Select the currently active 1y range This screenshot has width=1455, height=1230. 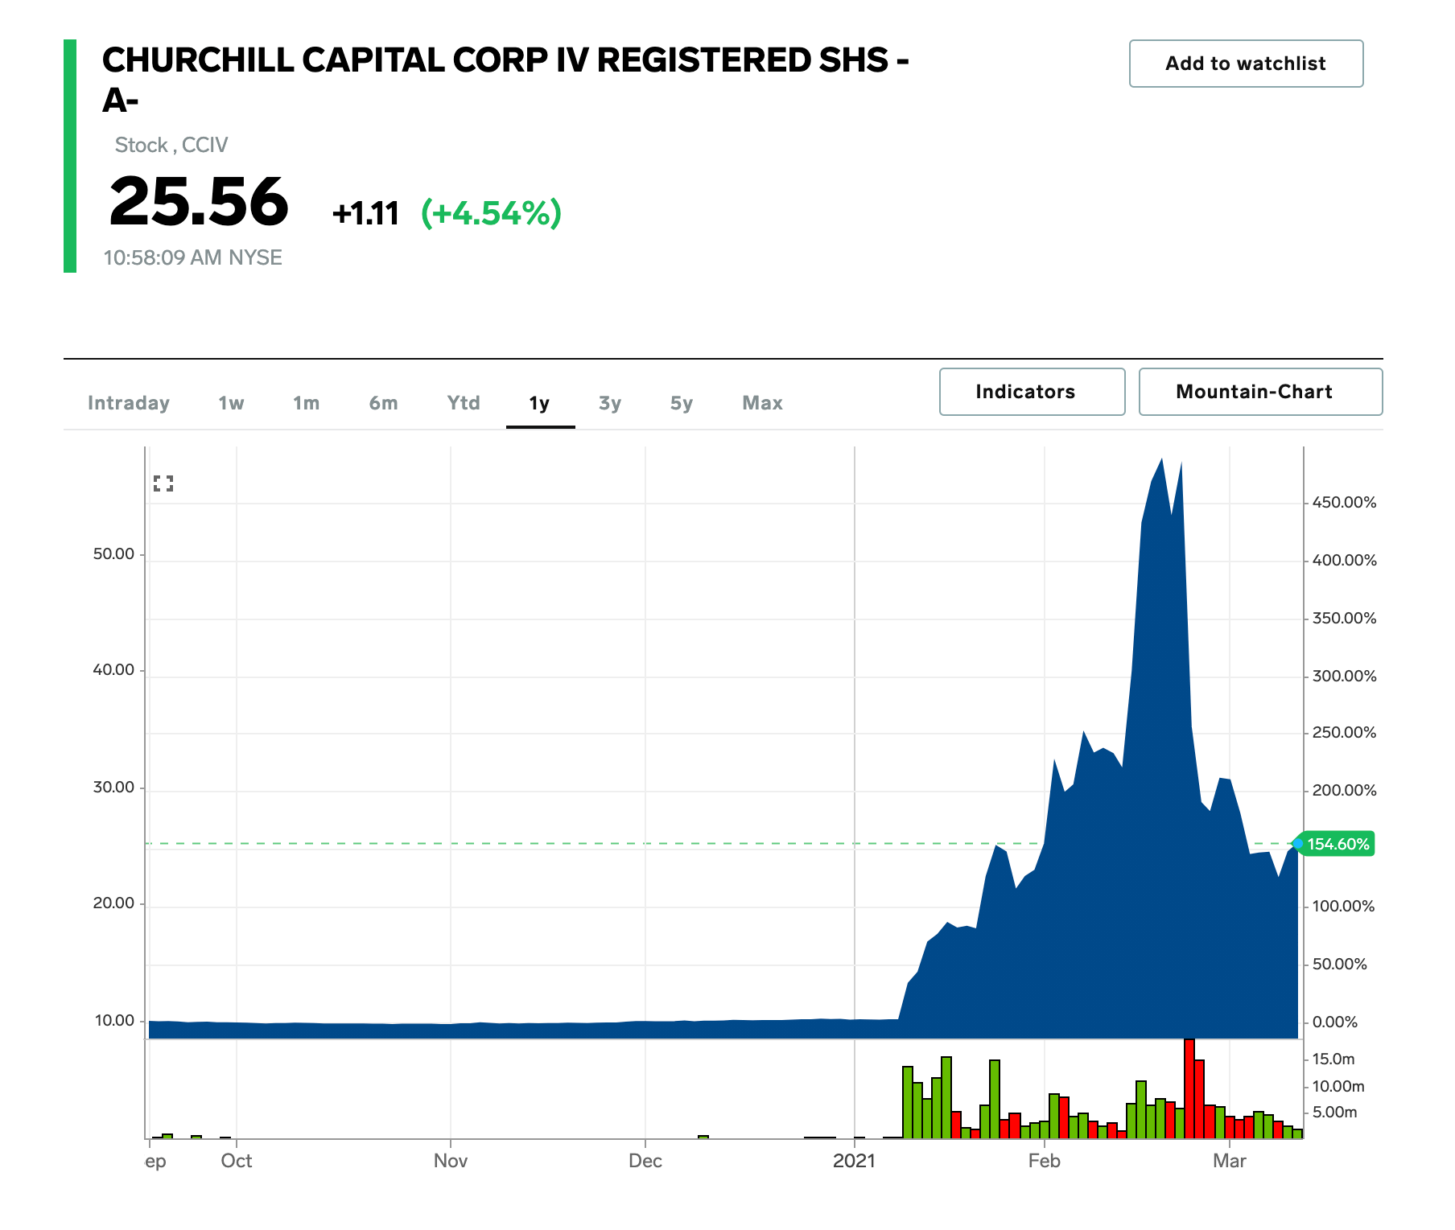(x=540, y=403)
